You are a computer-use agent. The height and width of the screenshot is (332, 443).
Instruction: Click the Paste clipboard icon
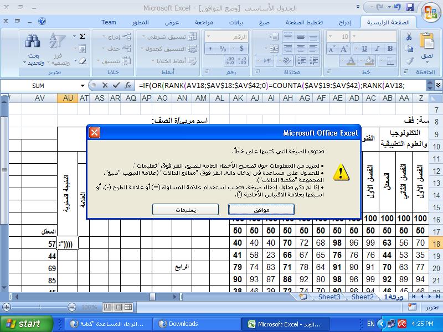pyautogui.click(x=426, y=41)
